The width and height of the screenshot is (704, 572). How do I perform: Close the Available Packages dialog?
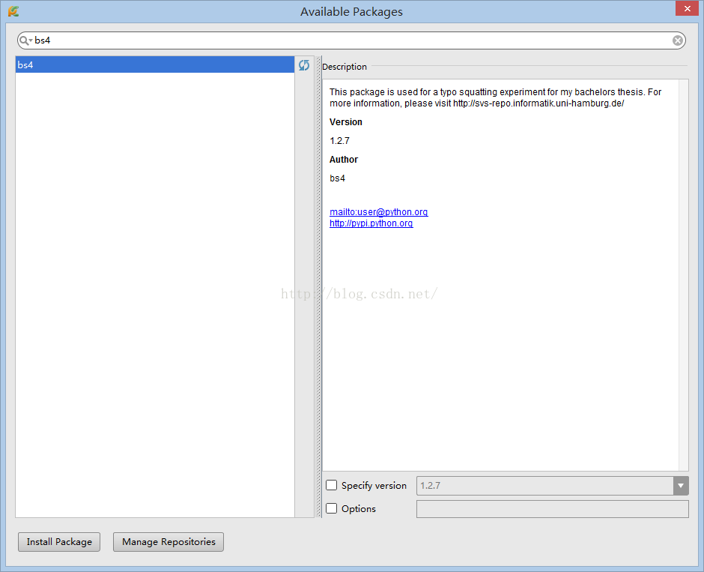687,8
